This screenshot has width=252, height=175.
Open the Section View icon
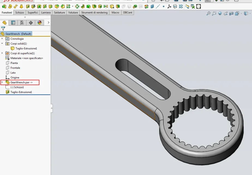coord(231,14)
